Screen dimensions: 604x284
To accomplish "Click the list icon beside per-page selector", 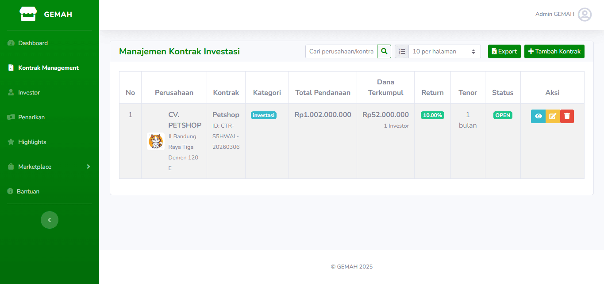I will coord(402,52).
